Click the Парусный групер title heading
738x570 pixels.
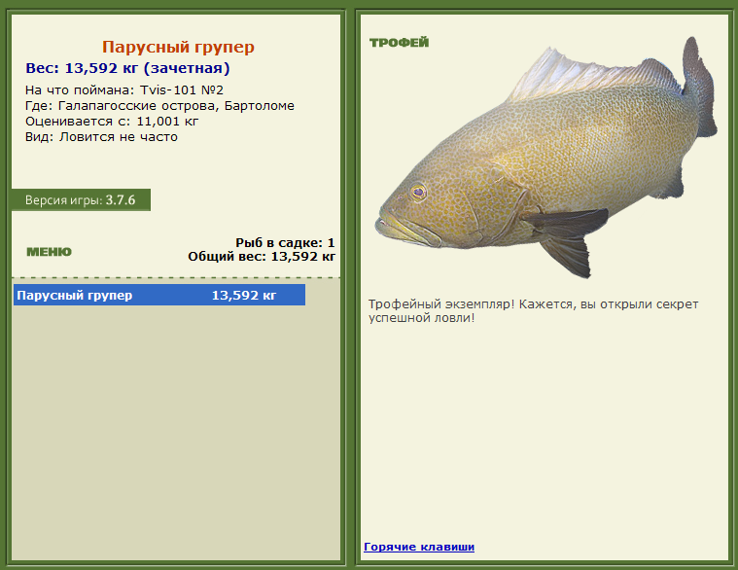tap(178, 47)
